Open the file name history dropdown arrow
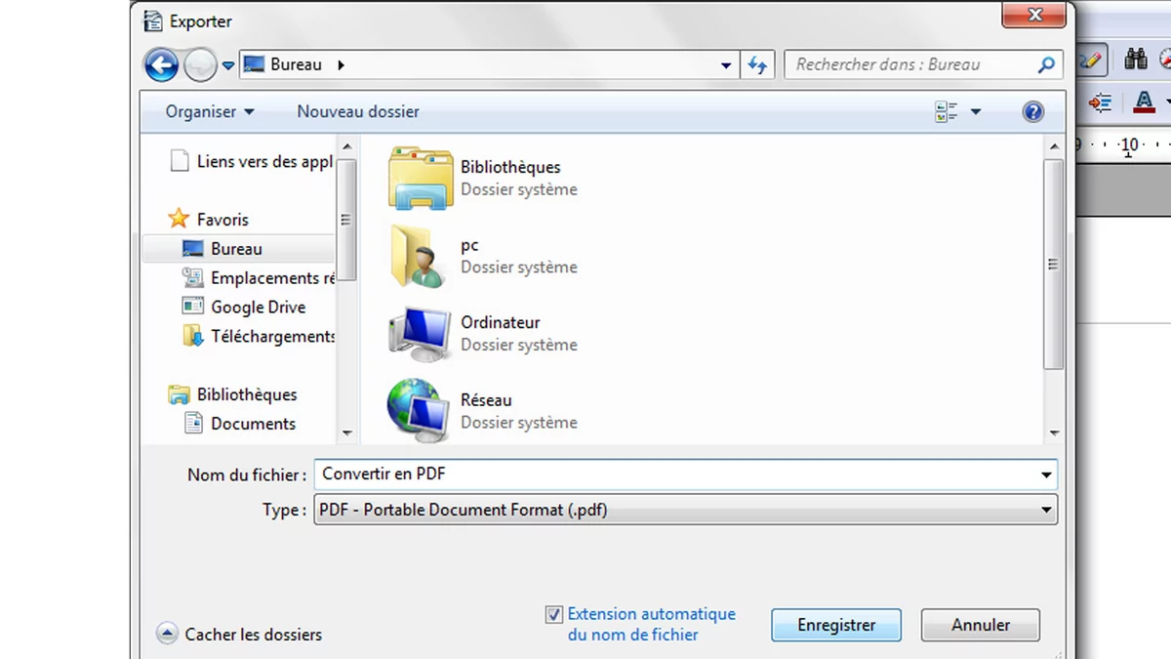The height and width of the screenshot is (659, 1171). (x=1046, y=475)
